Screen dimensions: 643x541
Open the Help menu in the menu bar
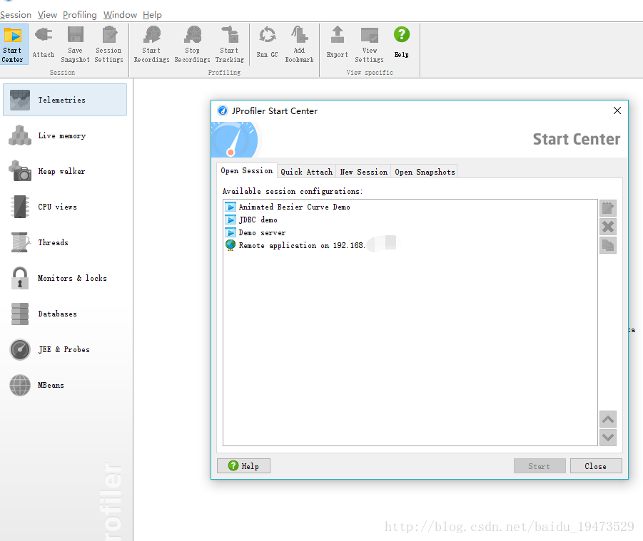pos(152,15)
